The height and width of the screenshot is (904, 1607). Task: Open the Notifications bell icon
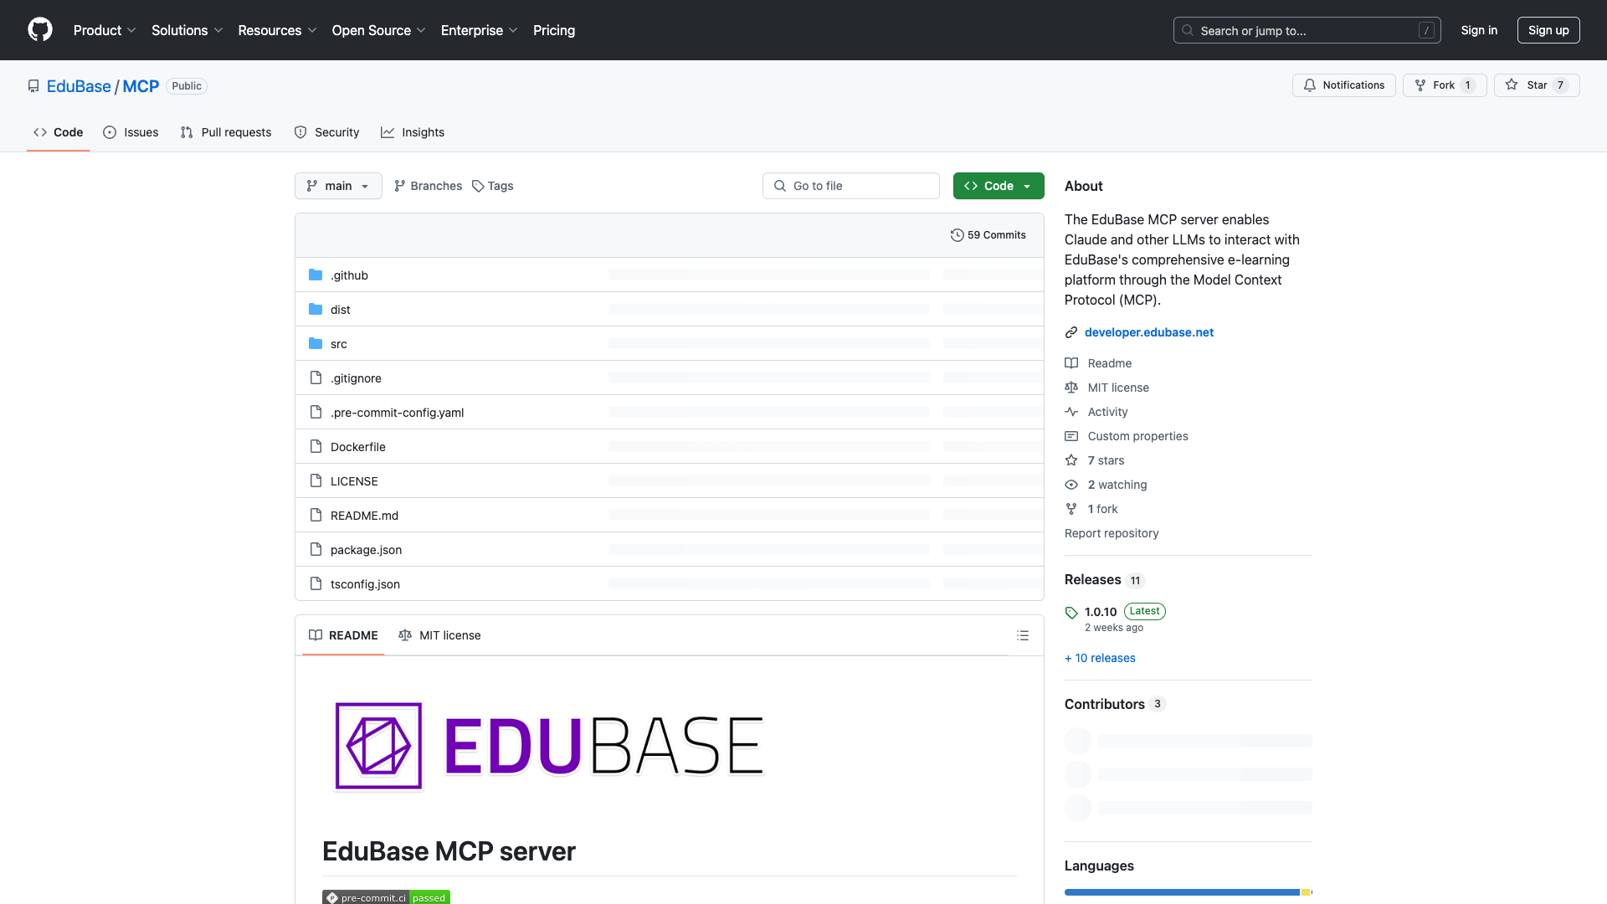1310,85
